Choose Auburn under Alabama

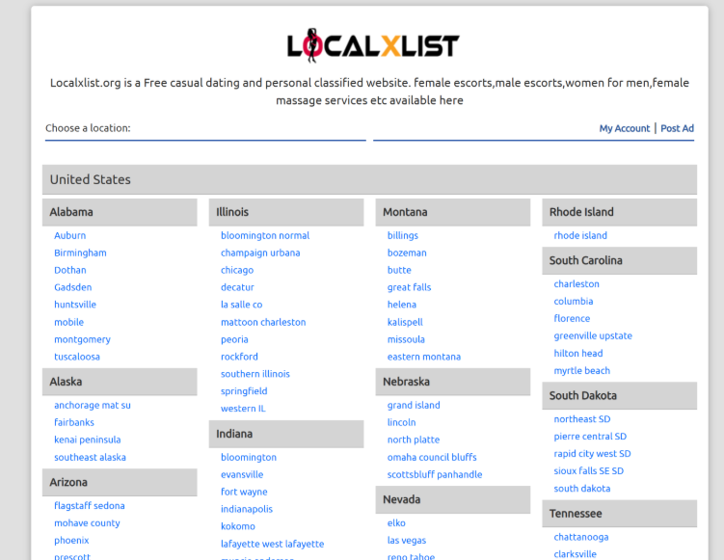pos(69,235)
